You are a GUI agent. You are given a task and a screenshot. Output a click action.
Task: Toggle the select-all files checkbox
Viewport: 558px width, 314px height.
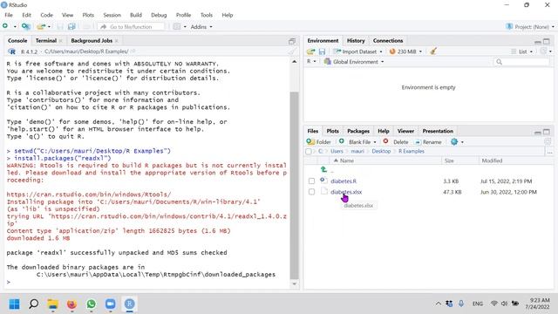tap(309, 152)
